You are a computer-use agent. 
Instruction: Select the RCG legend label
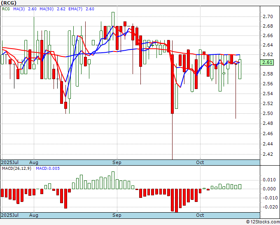[x=6, y=9]
